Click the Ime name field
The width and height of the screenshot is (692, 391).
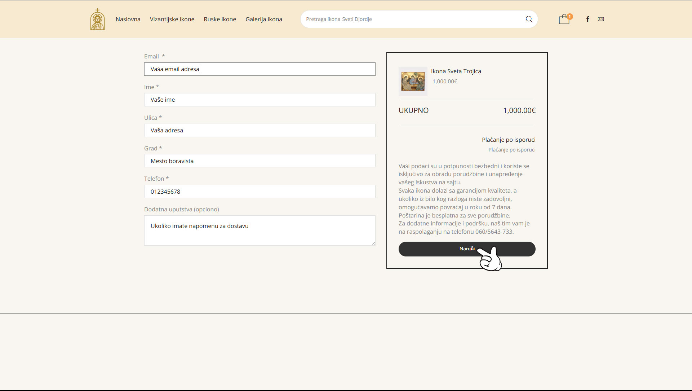(259, 100)
